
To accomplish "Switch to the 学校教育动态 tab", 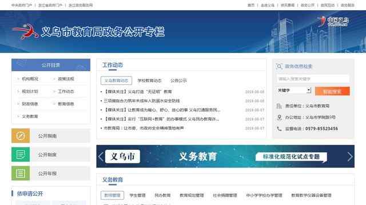I will [149, 81].
